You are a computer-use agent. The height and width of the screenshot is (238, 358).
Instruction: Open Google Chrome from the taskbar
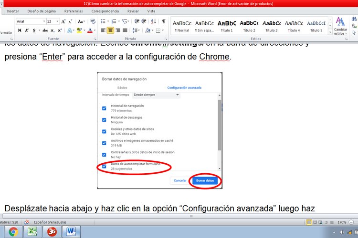pos(13,232)
